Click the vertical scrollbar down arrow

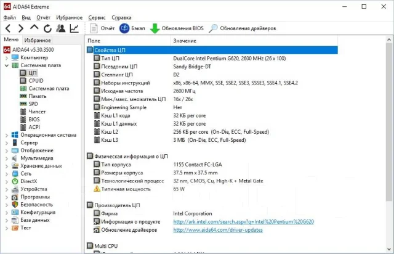coord(389,249)
